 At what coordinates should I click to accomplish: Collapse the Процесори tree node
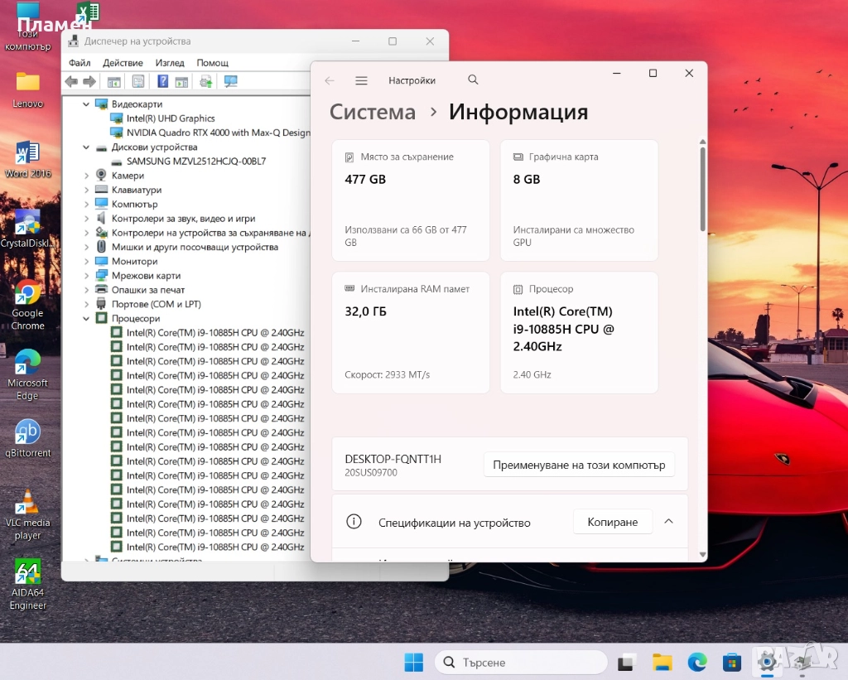point(87,319)
